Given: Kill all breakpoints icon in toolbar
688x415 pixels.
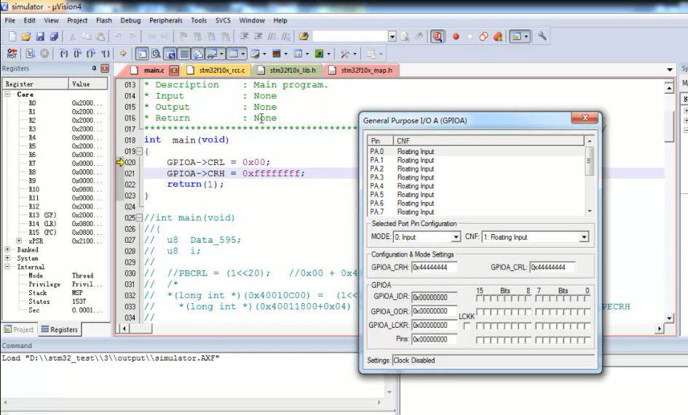Looking at the screenshot, I should tap(497, 36).
